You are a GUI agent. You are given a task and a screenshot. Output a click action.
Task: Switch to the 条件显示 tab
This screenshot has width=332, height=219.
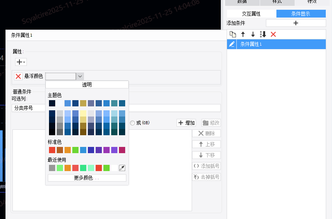click(x=301, y=14)
